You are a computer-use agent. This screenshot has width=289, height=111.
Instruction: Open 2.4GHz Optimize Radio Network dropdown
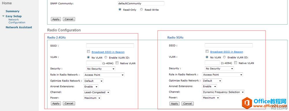93,81
